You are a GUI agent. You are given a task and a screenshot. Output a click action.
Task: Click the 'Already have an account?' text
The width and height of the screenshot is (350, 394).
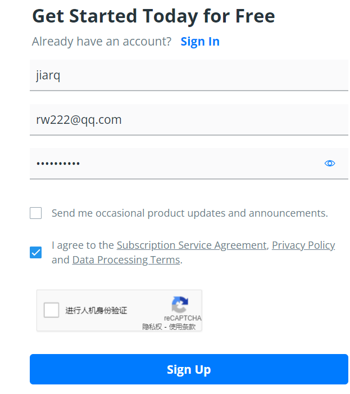pyautogui.click(x=102, y=42)
